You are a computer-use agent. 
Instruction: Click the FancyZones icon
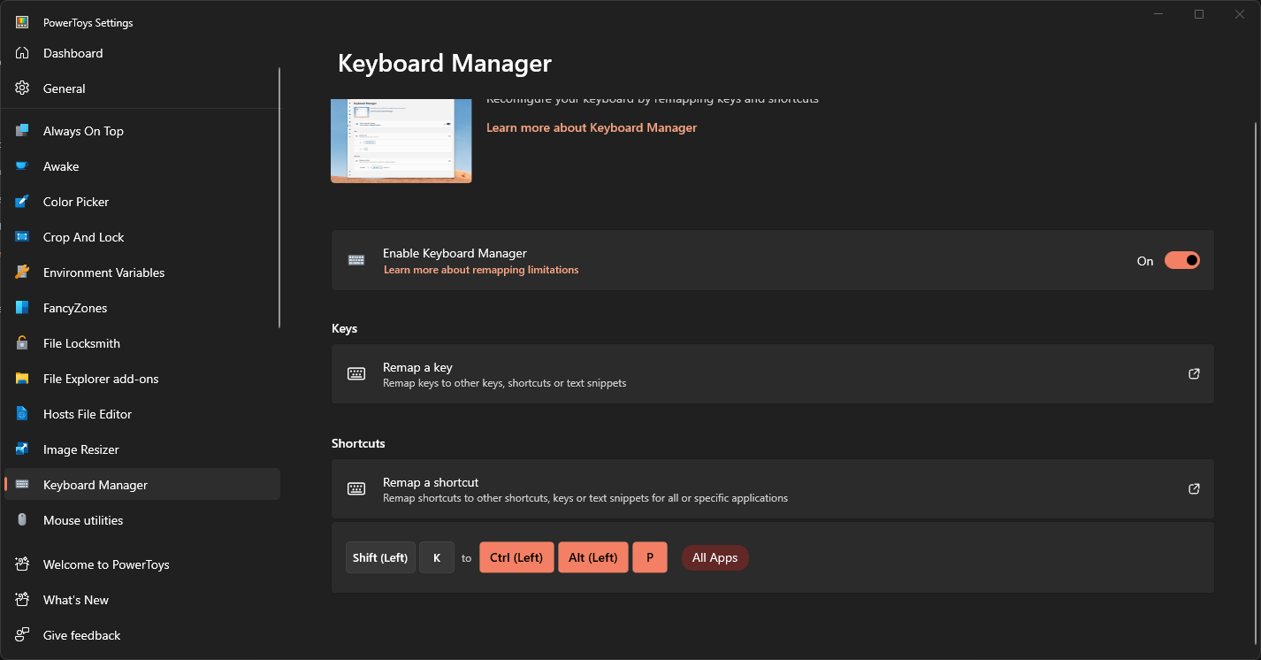coord(22,308)
